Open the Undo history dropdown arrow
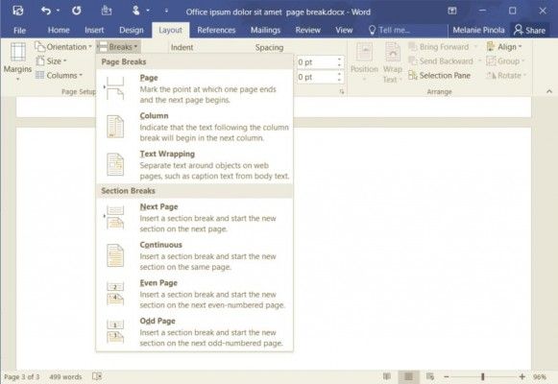 click(x=58, y=11)
